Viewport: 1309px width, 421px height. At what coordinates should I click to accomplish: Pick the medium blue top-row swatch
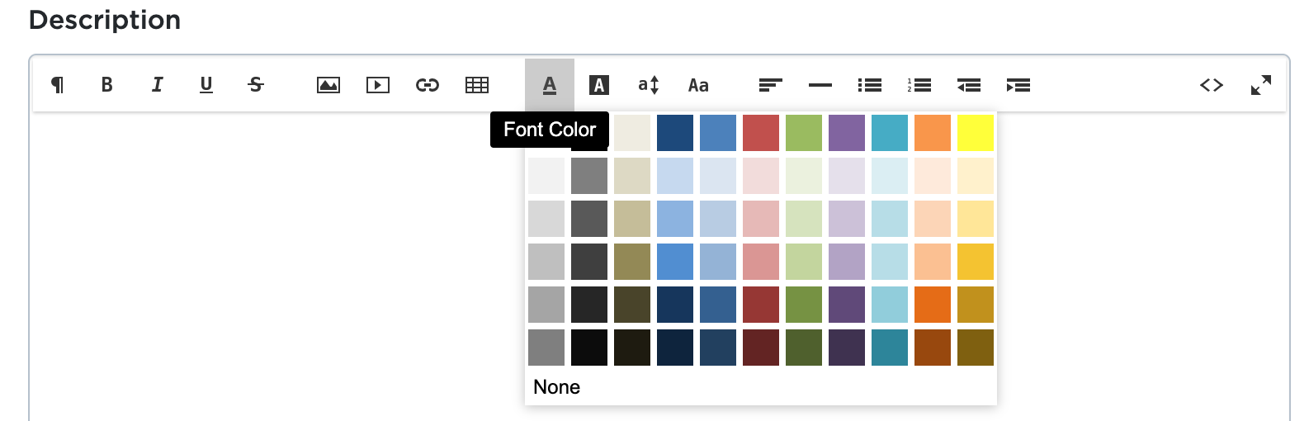718,133
